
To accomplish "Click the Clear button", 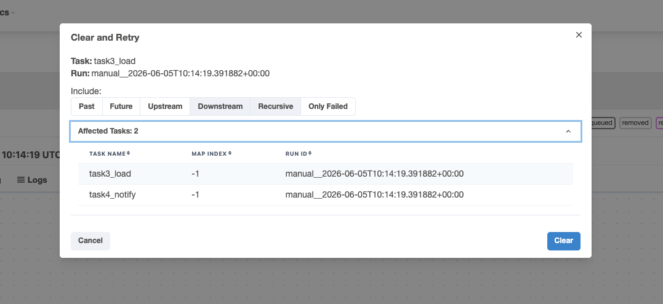I will tap(564, 241).
